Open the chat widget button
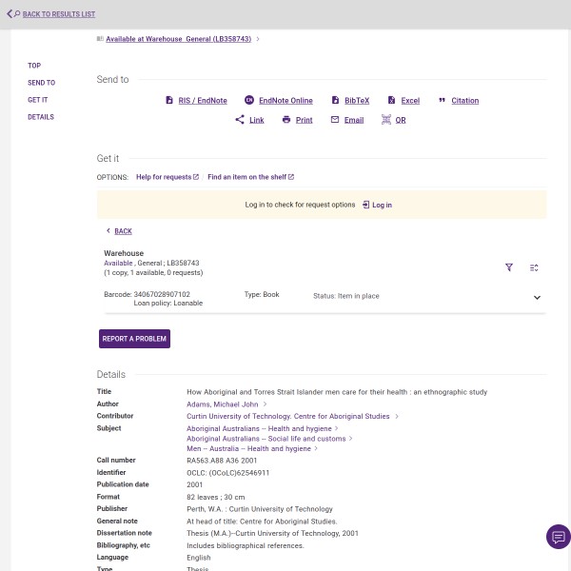 [x=558, y=537]
